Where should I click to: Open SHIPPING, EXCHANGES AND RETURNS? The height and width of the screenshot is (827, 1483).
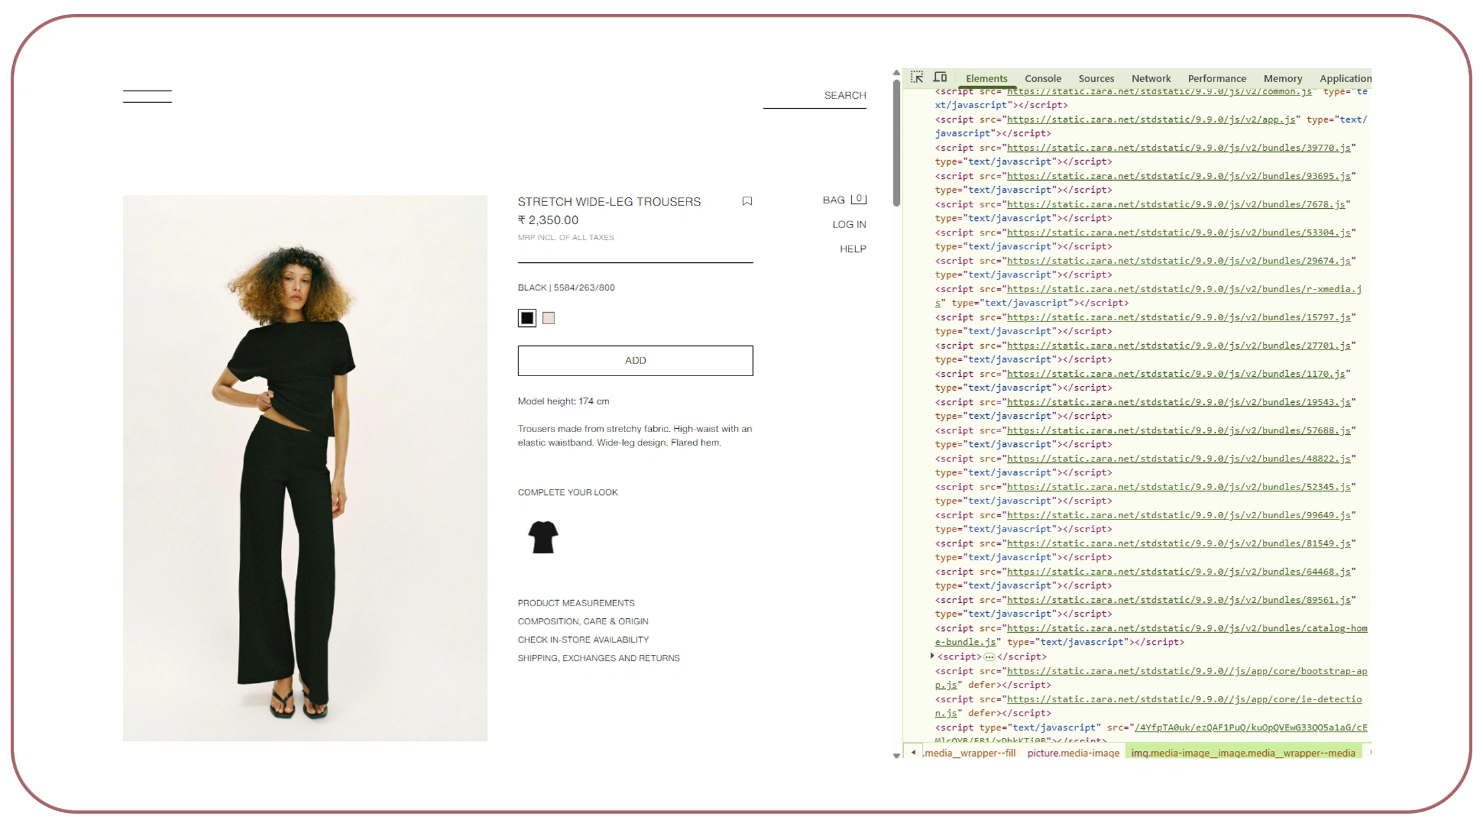point(598,658)
